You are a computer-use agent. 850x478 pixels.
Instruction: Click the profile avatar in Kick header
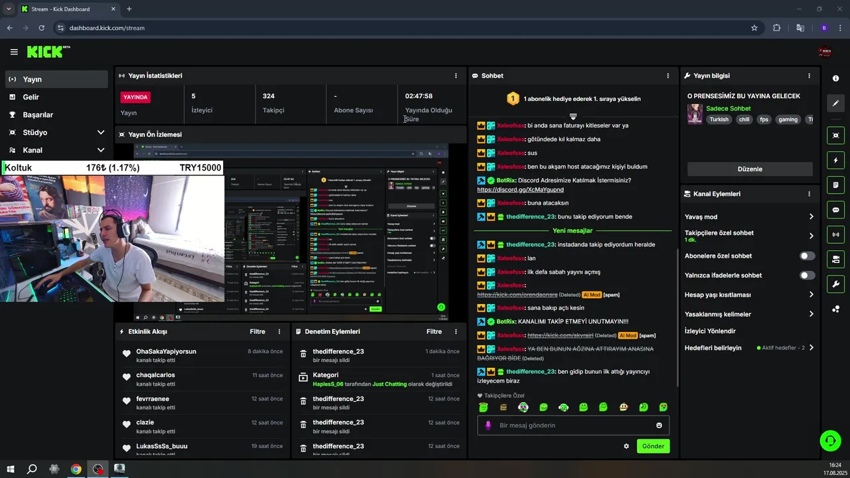[x=825, y=52]
